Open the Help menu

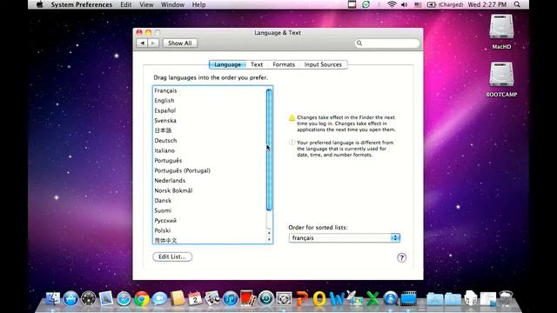[x=198, y=4]
